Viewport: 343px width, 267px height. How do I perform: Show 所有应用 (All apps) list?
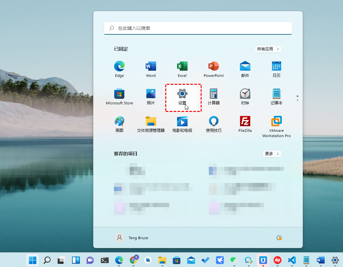coord(268,49)
